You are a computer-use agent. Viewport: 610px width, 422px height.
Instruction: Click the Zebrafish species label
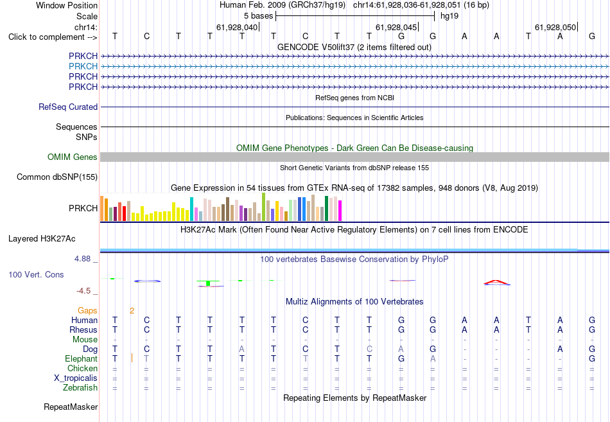pos(80,388)
